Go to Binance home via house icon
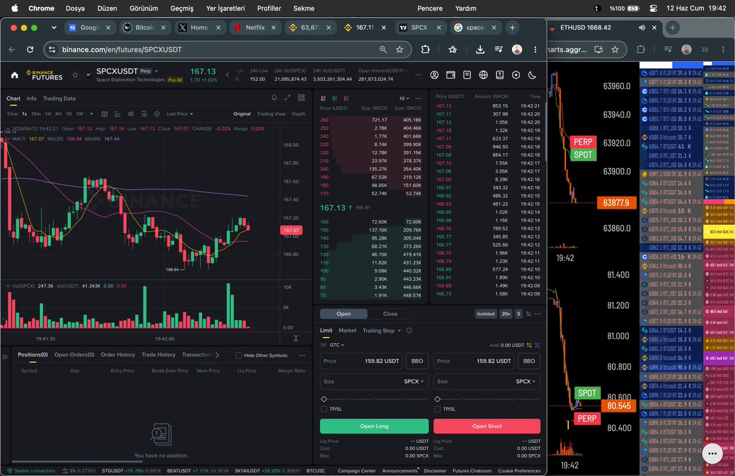The image size is (735, 476). (15, 75)
